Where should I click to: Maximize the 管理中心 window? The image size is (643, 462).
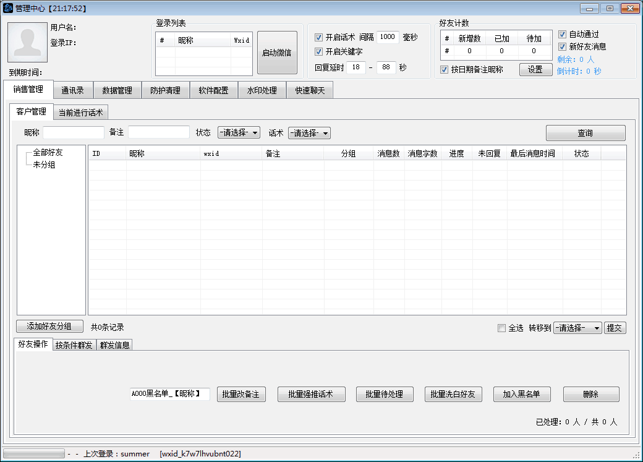[610, 8]
